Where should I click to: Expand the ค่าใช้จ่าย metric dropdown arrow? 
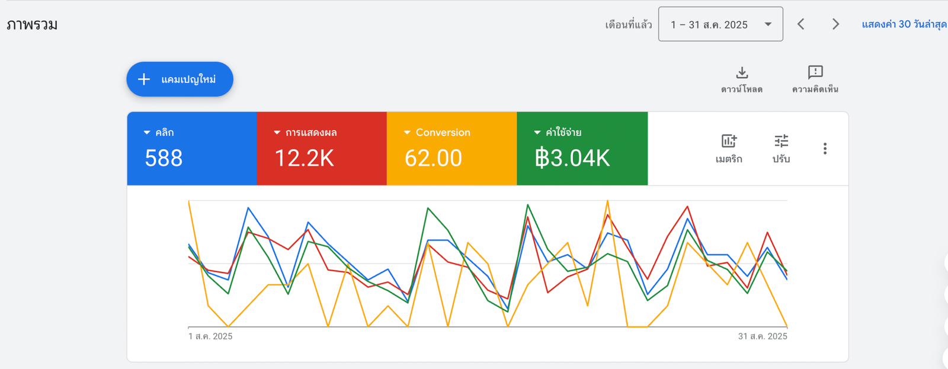click(537, 133)
